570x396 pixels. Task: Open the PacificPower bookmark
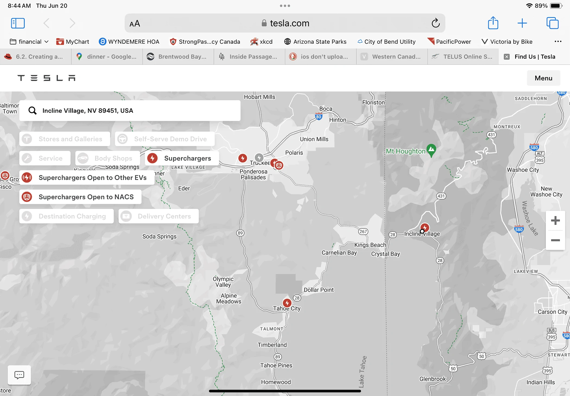pyautogui.click(x=449, y=42)
